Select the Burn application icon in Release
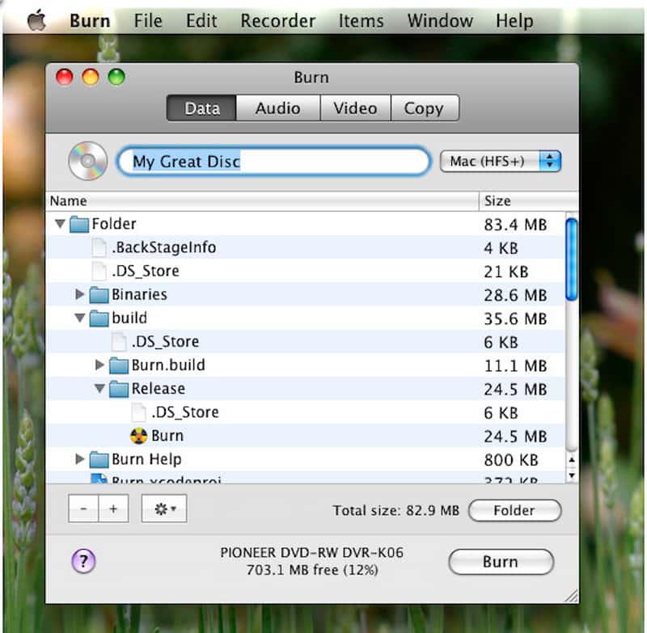The width and height of the screenshot is (647, 633). click(139, 436)
